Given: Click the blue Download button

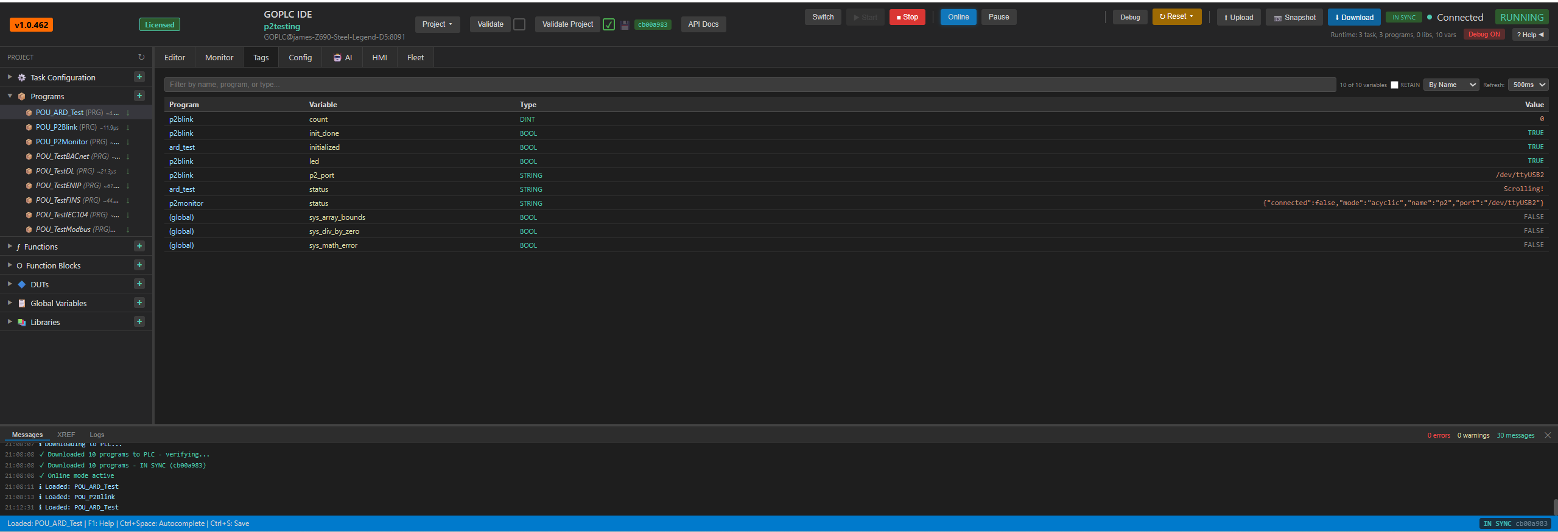Looking at the screenshot, I should click(x=1354, y=18).
